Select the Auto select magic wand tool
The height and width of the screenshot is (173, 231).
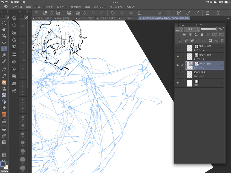(4, 55)
